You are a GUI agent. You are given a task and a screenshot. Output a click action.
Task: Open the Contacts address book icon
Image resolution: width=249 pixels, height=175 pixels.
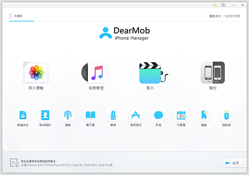(45, 115)
